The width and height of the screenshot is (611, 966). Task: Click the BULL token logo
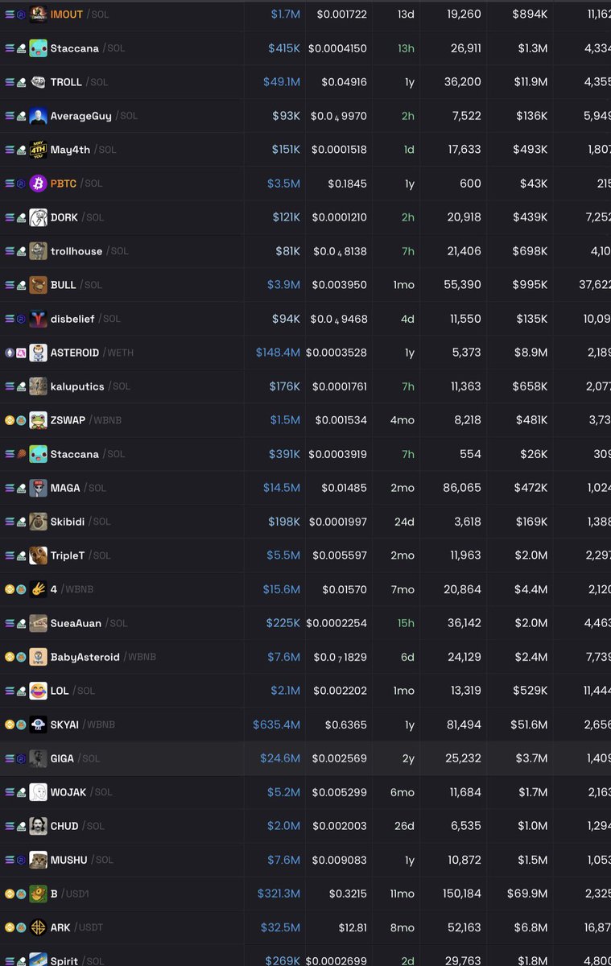point(38,285)
